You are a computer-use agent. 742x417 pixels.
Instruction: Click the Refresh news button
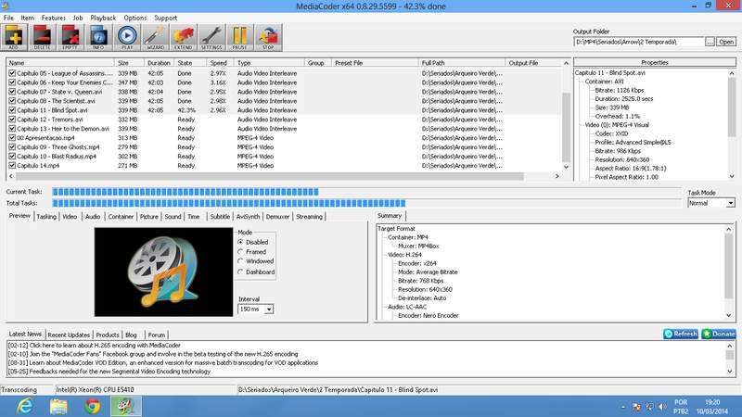pos(681,334)
